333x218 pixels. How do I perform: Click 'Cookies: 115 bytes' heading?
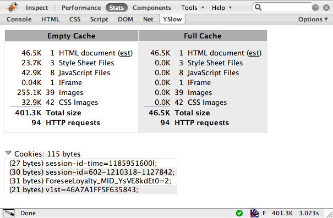coord(47,154)
